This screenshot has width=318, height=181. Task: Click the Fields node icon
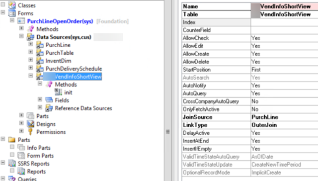point(49,100)
